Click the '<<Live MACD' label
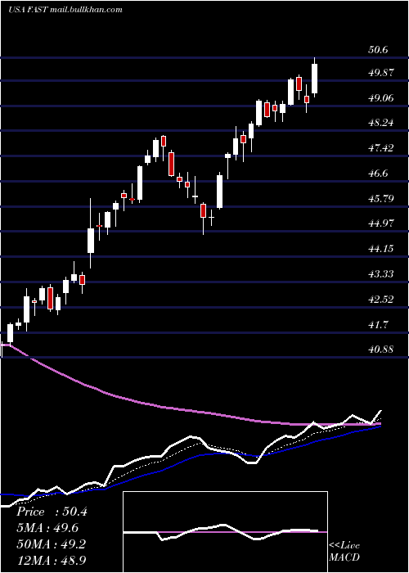Screen dimensions: 409x573 [x=344, y=552]
